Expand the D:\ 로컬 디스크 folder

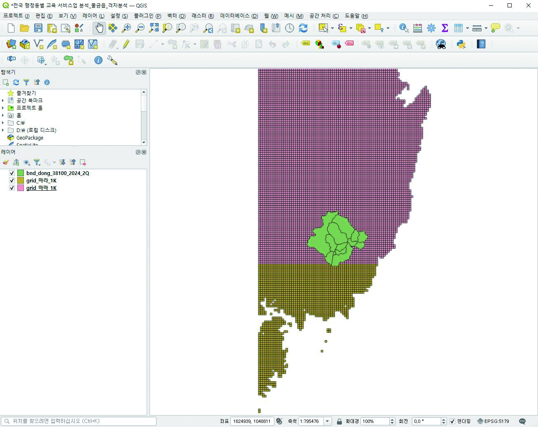(x=3, y=130)
